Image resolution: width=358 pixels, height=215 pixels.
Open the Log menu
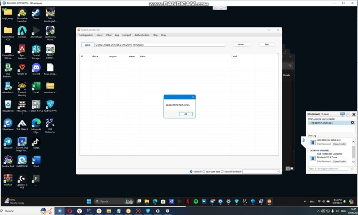117,35
